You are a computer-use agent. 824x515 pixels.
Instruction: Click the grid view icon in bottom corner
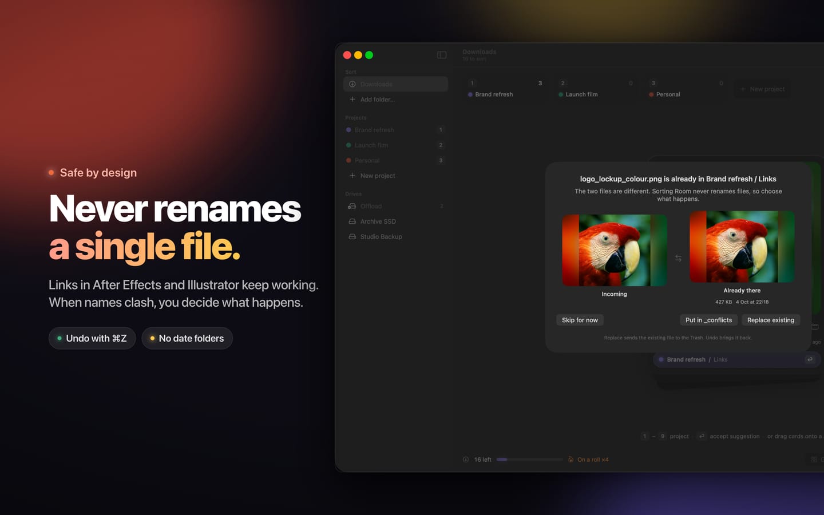pos(814,459)
